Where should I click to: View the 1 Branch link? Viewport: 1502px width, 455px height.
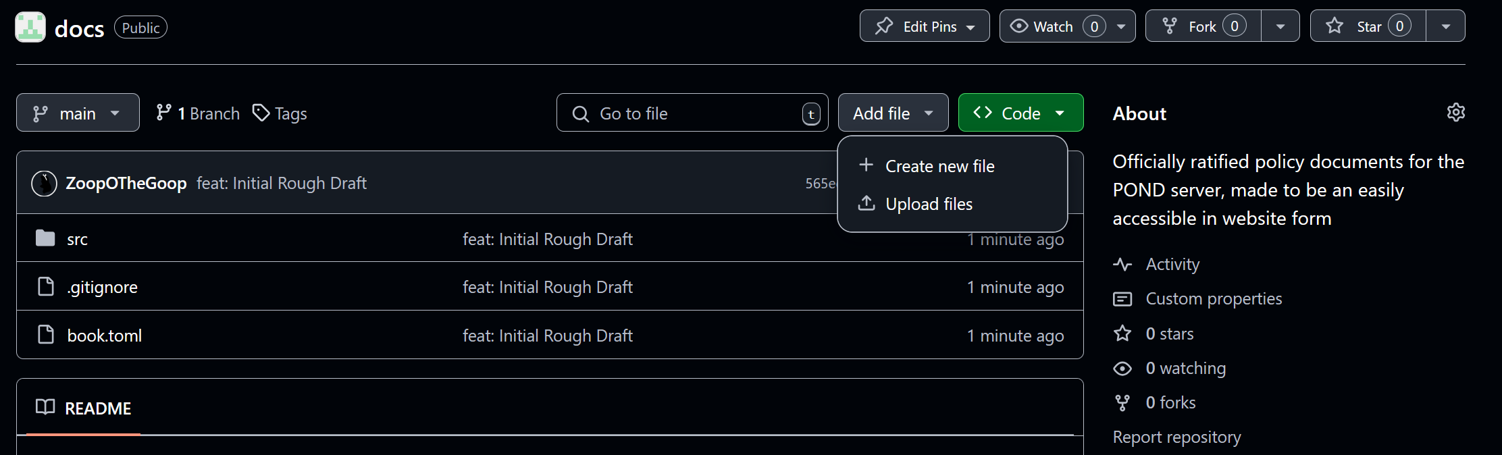click(198, 113)
